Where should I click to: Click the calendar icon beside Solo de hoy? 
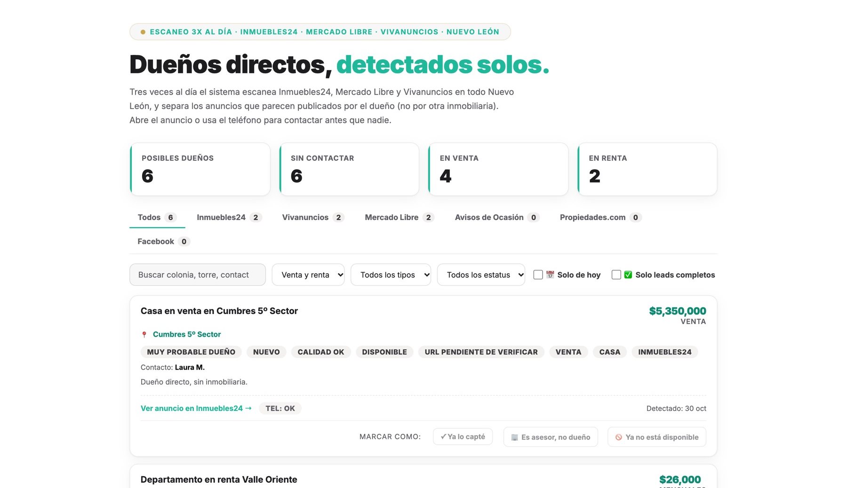pyautogui.click(x=550, y=275)
